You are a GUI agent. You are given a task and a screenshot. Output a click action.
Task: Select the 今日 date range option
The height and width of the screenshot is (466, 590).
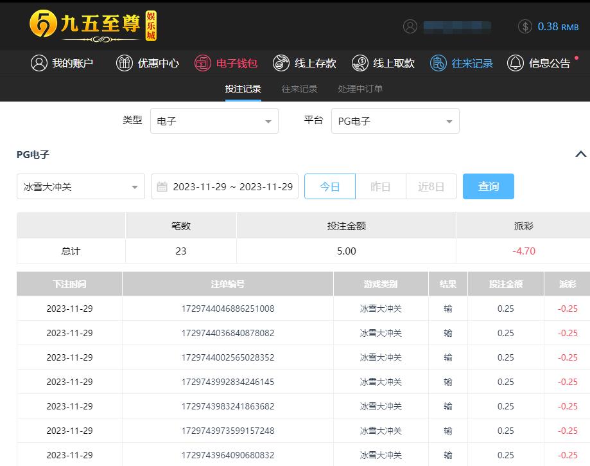[x=329, y=186]
